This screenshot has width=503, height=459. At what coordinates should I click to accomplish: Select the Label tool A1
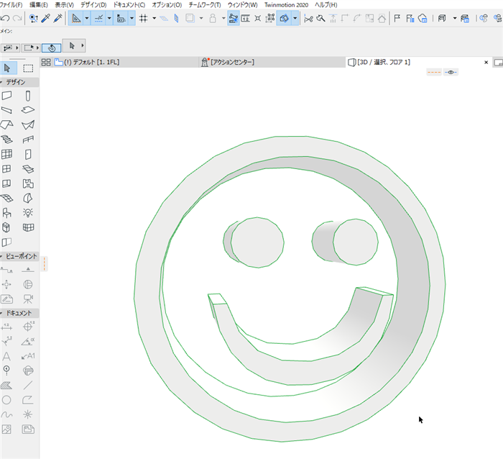pos(28,356)
